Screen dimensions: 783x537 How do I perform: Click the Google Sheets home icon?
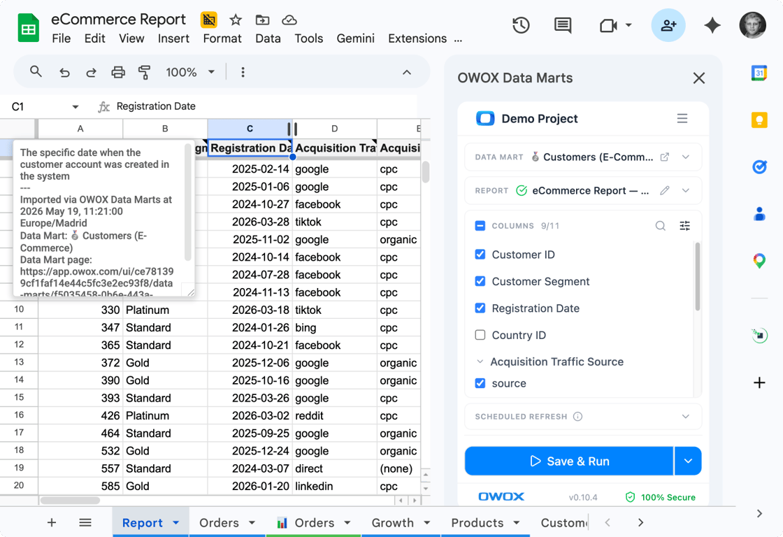click(29, 28)
